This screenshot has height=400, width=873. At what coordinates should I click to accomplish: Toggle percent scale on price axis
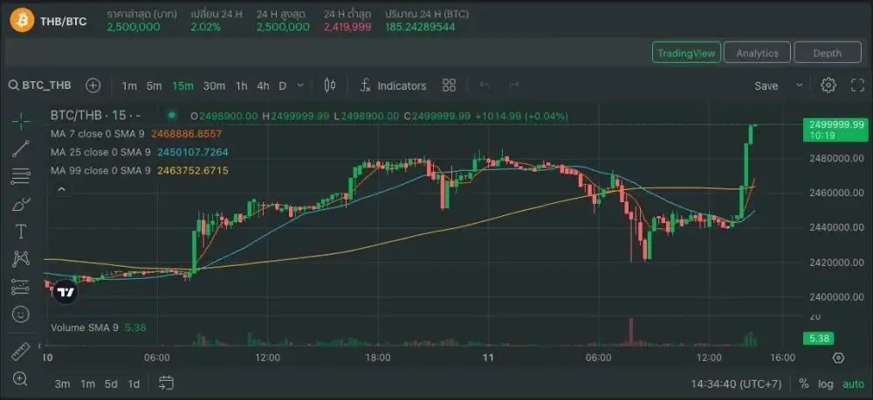click(803, 384)
